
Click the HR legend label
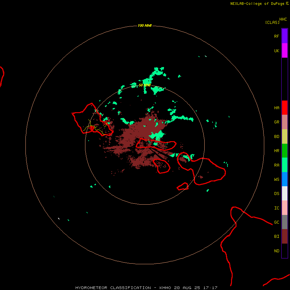point(276,151)
